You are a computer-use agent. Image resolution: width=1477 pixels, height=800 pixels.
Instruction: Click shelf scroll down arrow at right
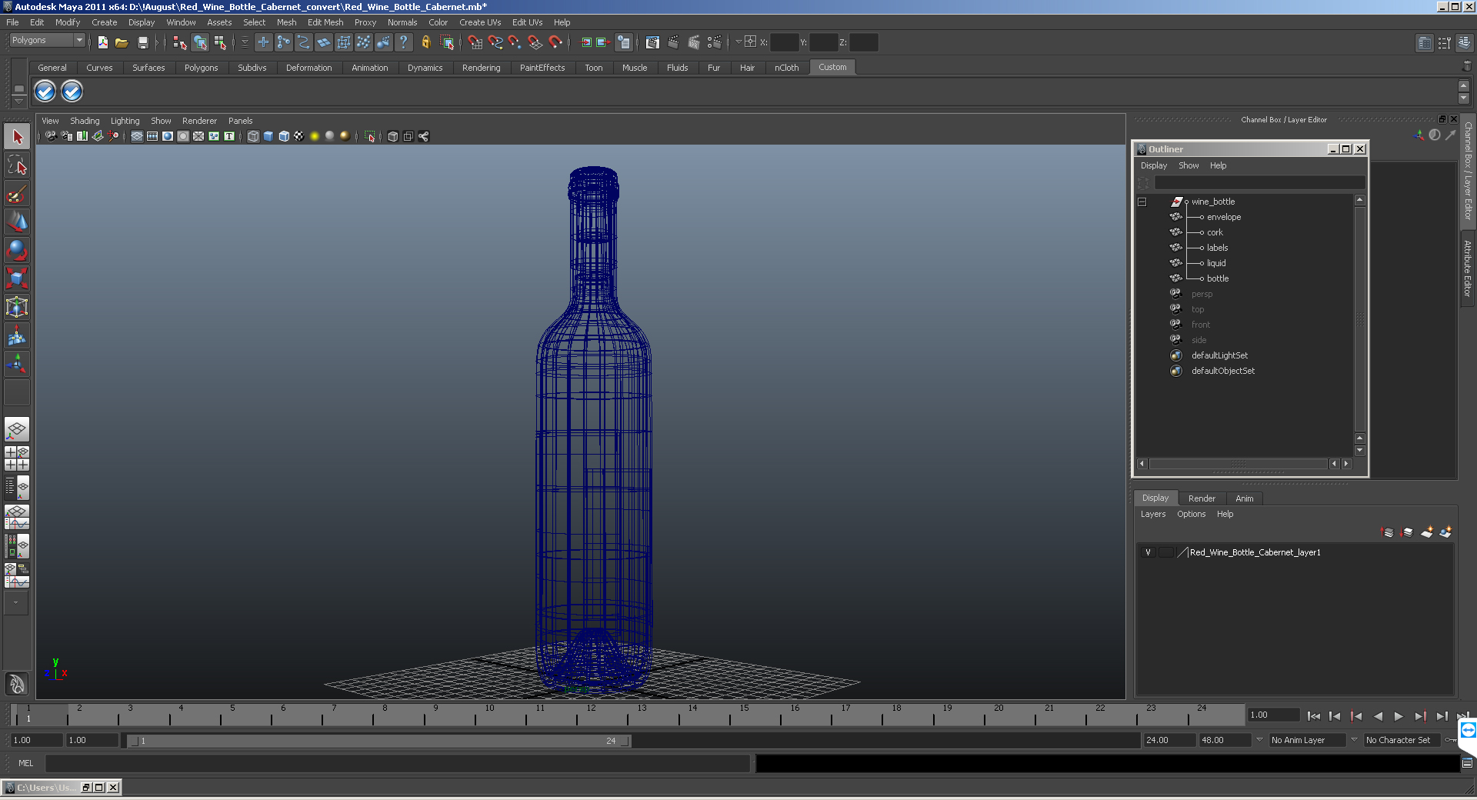click(x=1464, y=98)
